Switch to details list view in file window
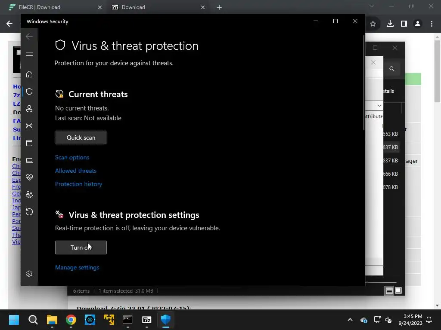The image size is (441, 330). pyautogui.click(x=389, y=291)
